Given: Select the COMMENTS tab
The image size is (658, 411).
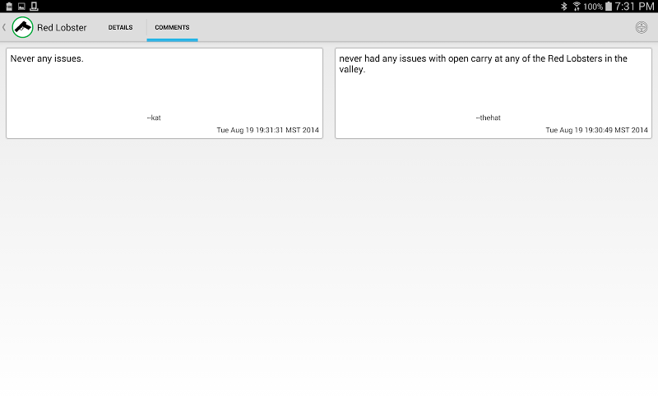Looking at the screenshot, I should [172, 28].
